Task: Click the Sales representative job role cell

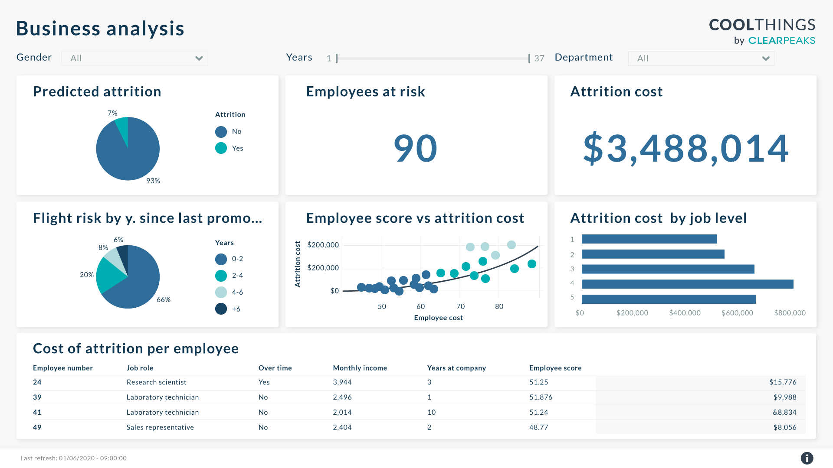Action: [x=160, y=427]
